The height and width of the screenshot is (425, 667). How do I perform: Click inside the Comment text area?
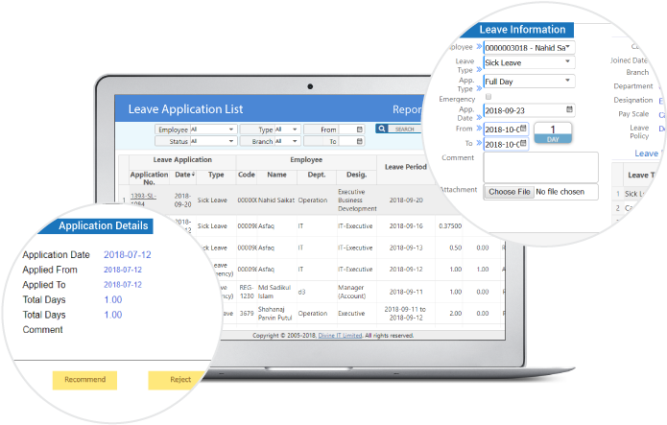pyautogui.click(x=540, y=168)
